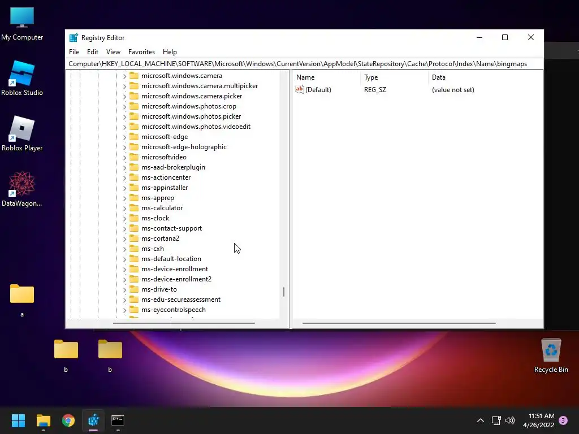This screenshot has width=579, height=434.
Task: Select desktop folder named a
Action: coord(22,300)
